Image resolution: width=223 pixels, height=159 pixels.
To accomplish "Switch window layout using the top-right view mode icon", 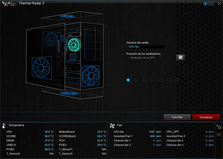I will (x=209, y=4).
